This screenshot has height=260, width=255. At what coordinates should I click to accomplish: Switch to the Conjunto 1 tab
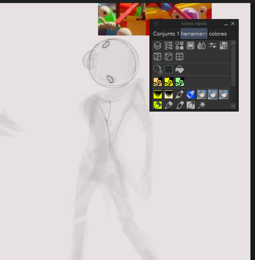[x=166, y=34]
